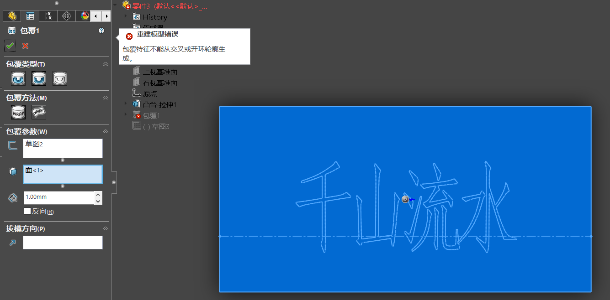Expand the 凸台-拉伸1 feature node
Viewport: 610px width, 300px height.
(x=126, y=104)
